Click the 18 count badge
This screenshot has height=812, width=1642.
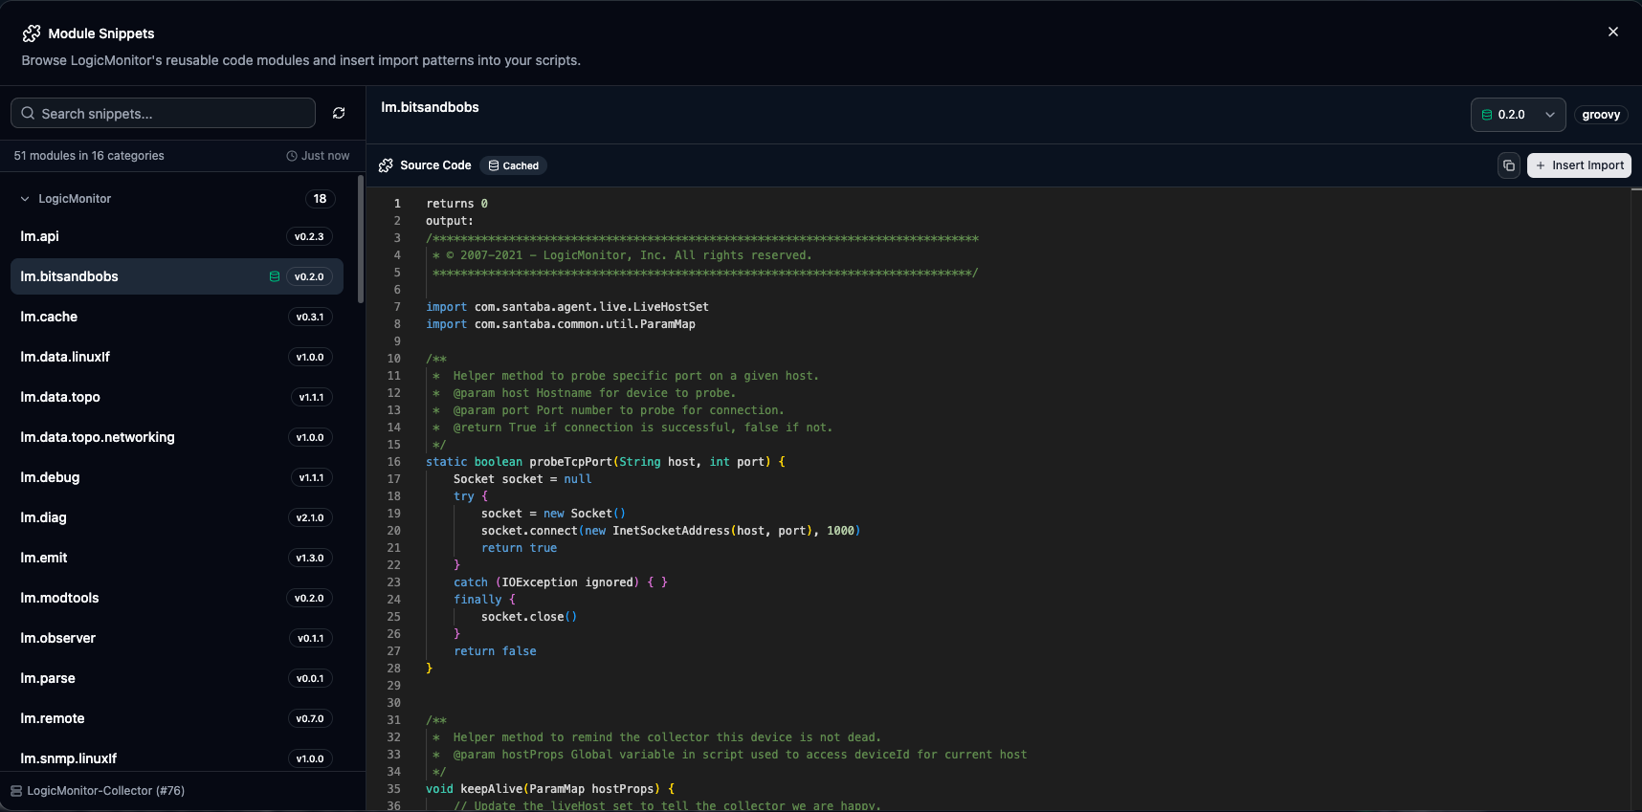(x=320, y=199)
